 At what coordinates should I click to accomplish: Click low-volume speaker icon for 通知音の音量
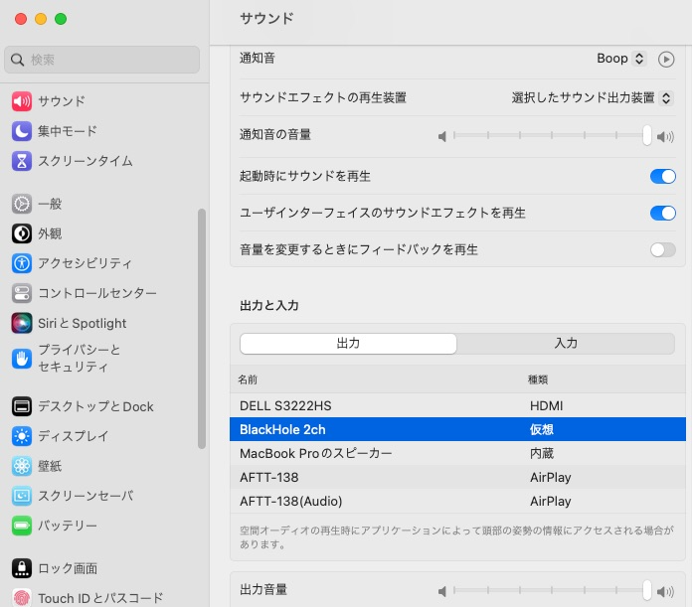tap(442, 137)
